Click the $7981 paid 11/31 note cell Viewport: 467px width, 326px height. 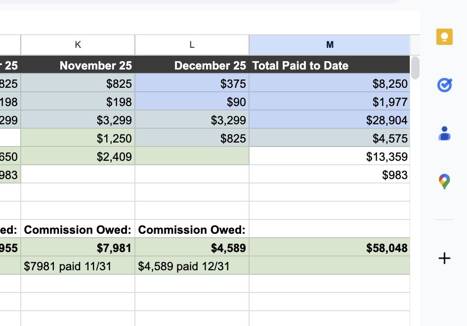pos(78,266)
